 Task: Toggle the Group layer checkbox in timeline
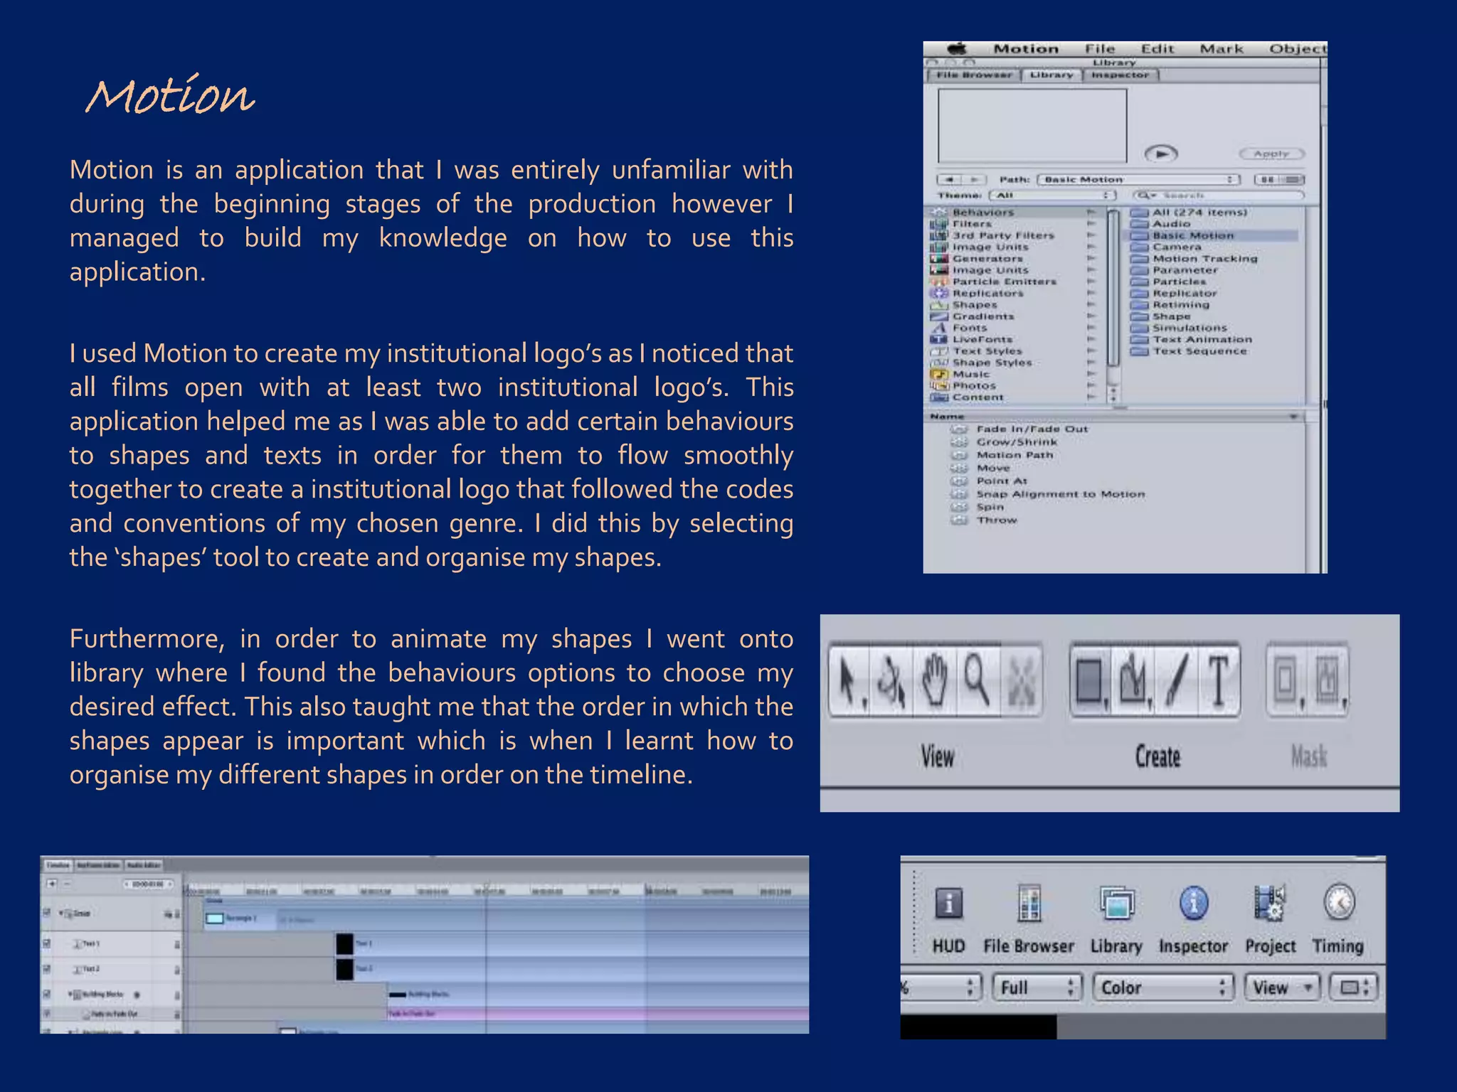click(47, 913)
